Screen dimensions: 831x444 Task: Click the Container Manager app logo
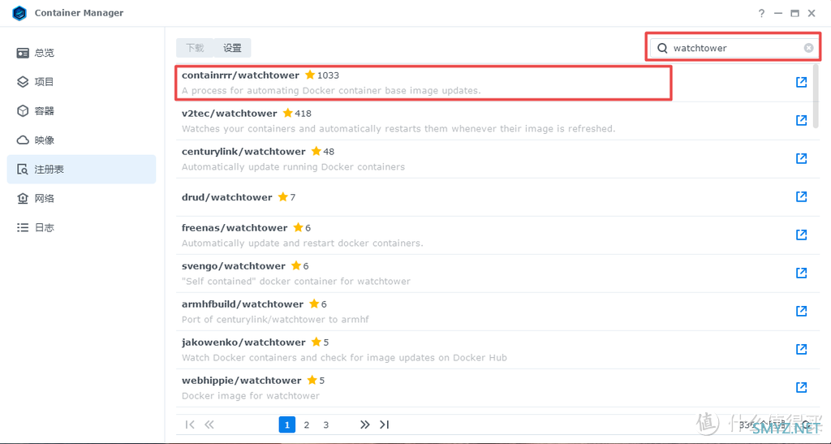click(19, 13)
